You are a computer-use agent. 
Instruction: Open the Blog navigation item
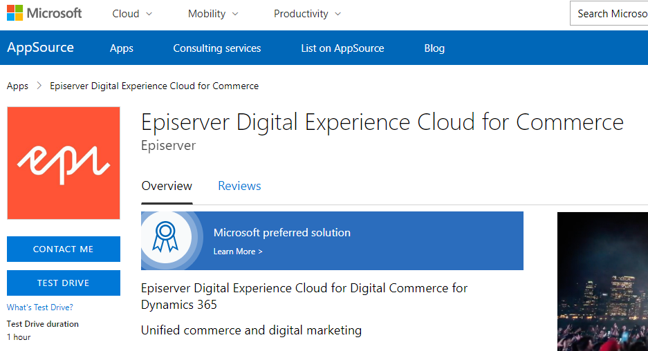pos(434,48)
